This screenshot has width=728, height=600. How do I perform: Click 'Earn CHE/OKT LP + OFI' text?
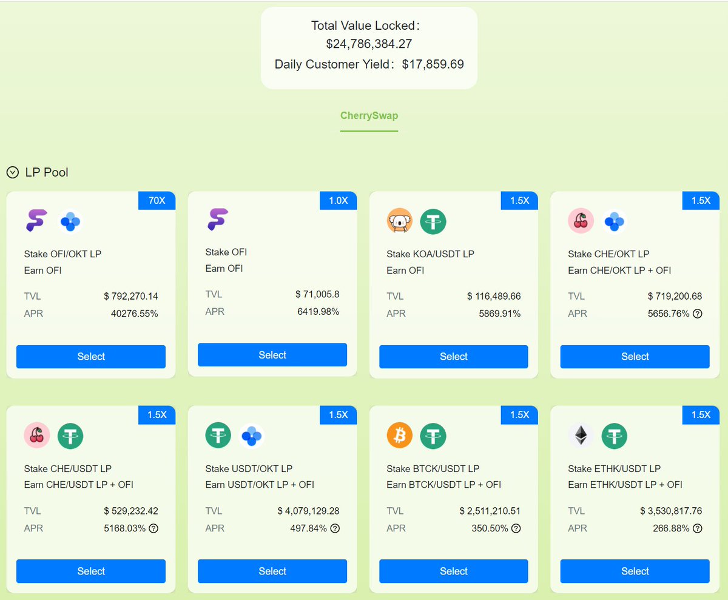click(x=619, y=271)
